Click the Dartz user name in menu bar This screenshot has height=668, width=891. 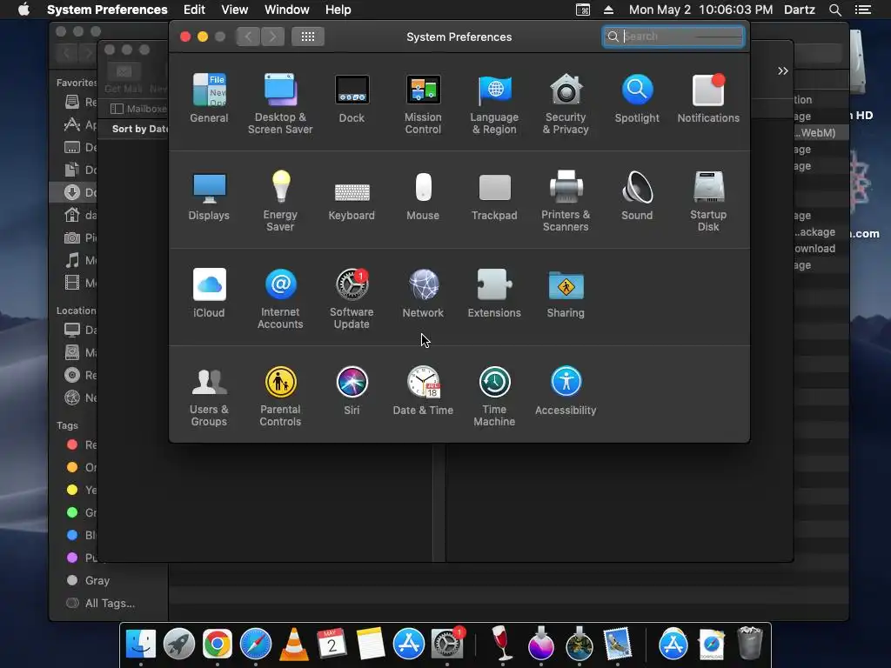point(800,10)
